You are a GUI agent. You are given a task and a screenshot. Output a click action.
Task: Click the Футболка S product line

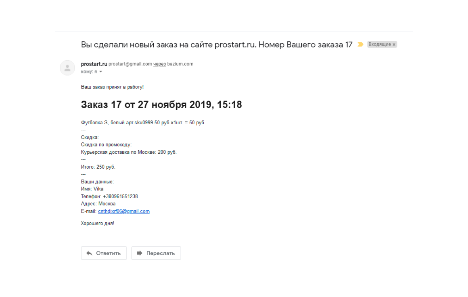(x=143, y=123)
